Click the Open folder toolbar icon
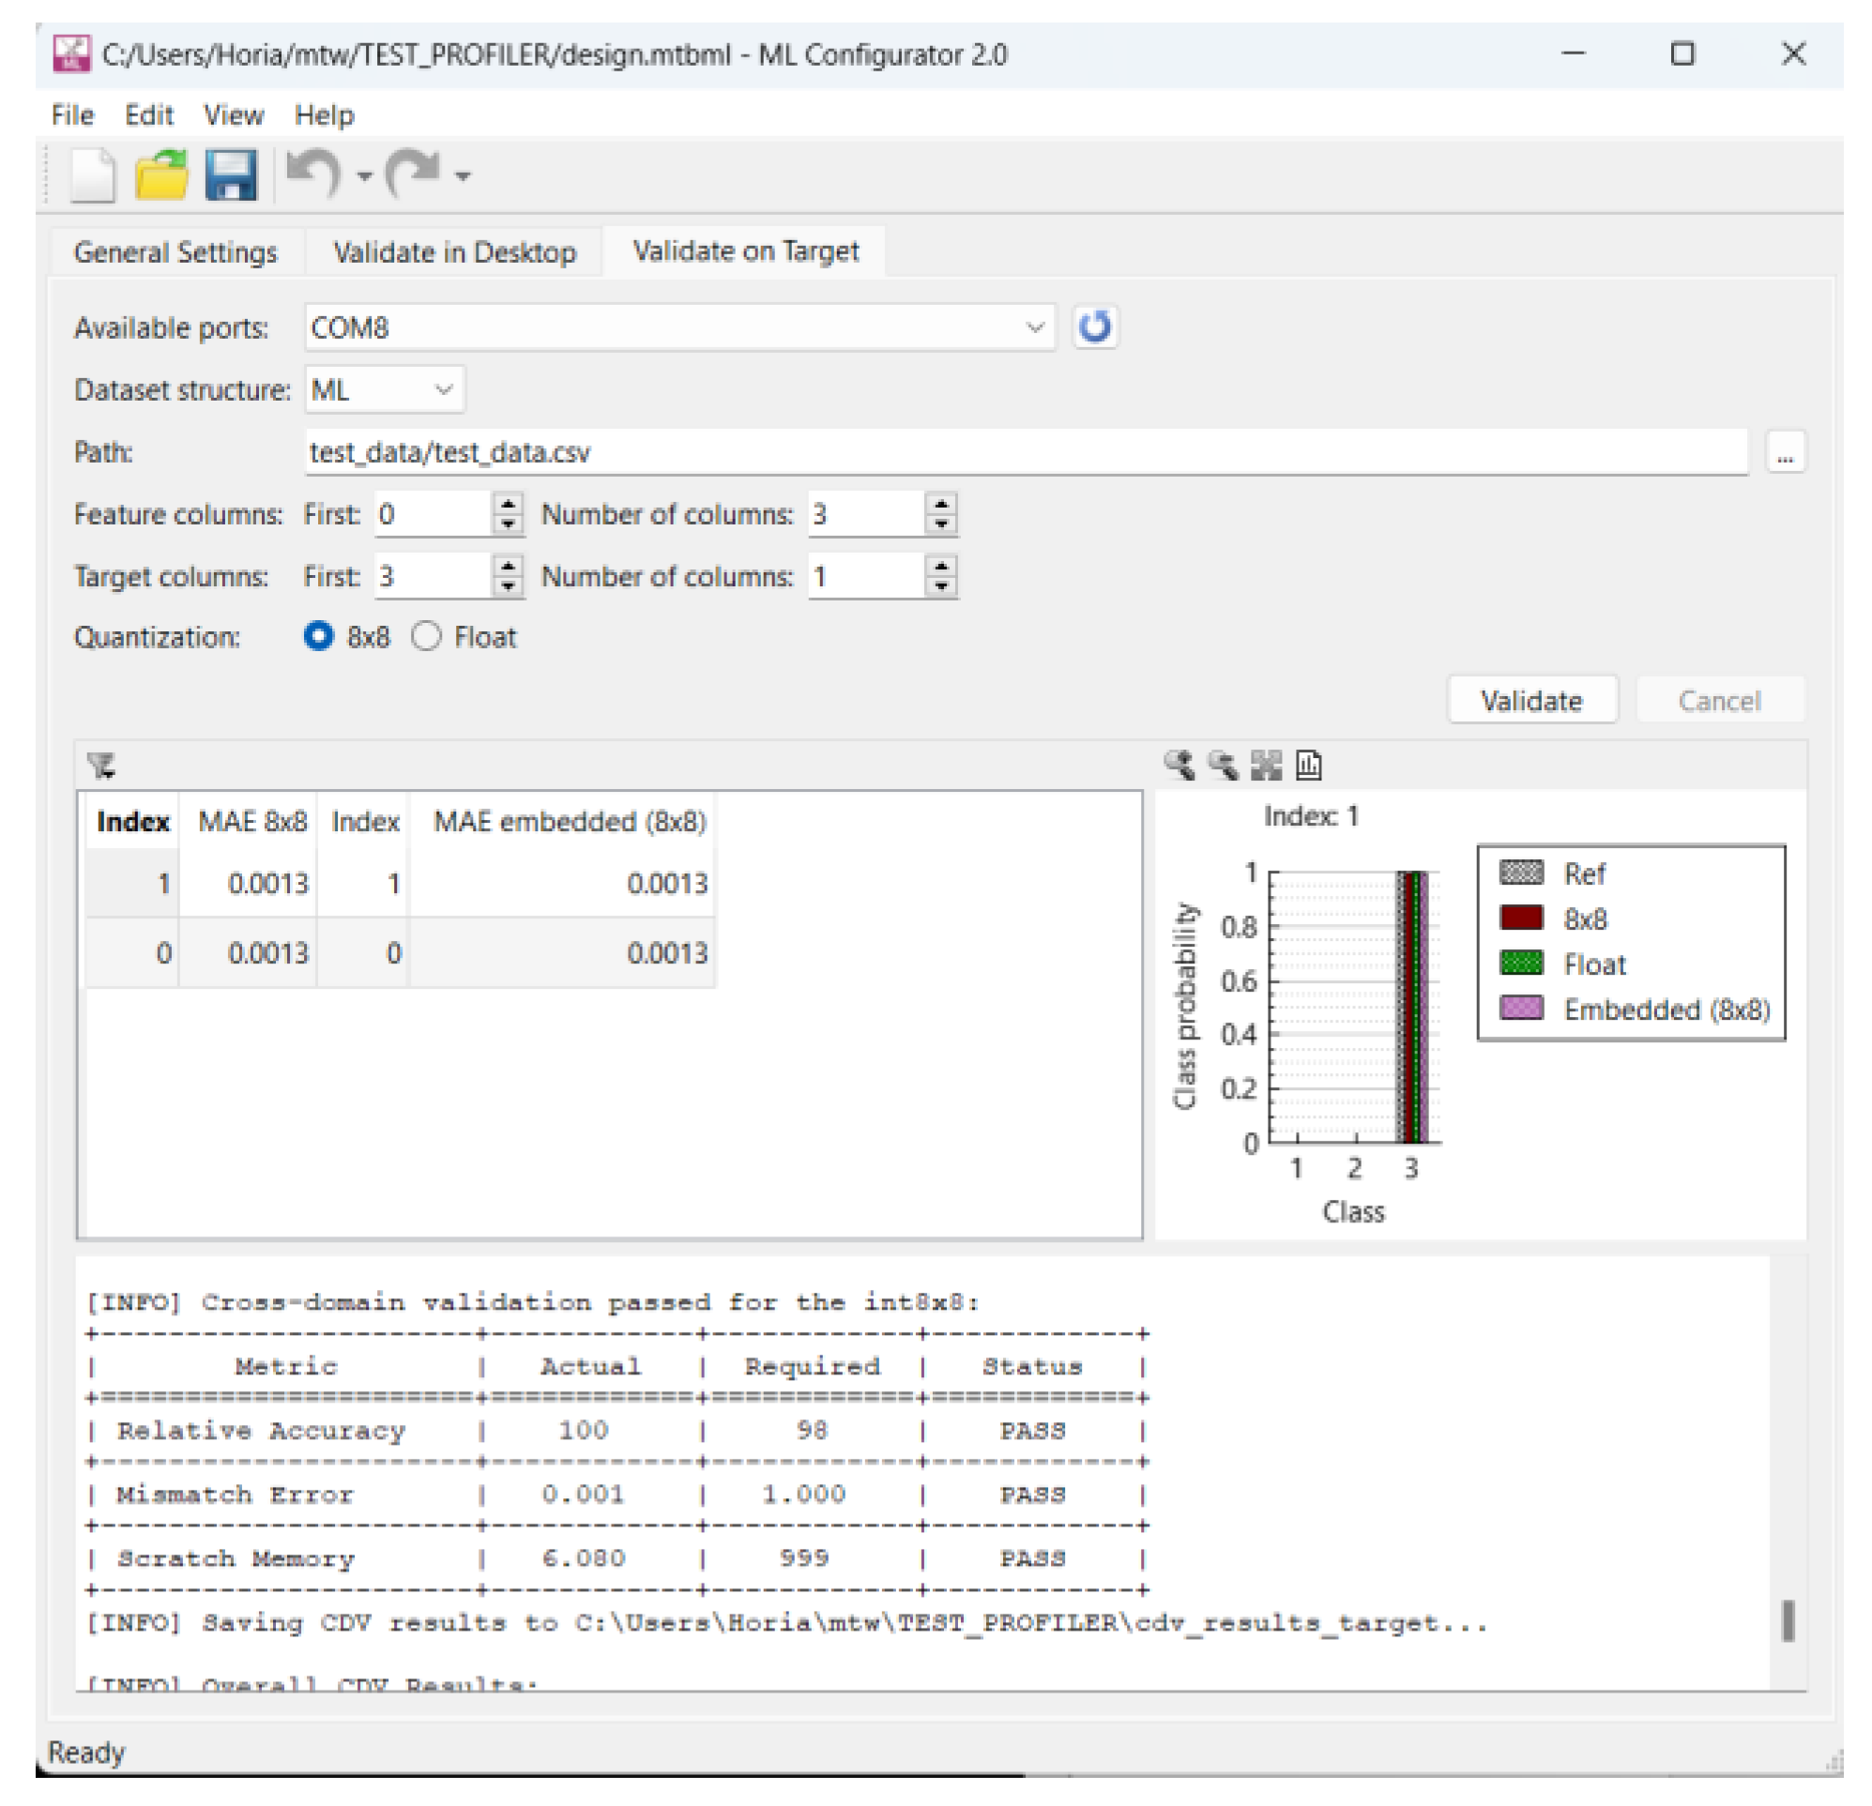Image resolution: width=1872 pixels, height=1806 pixels. 161,175
